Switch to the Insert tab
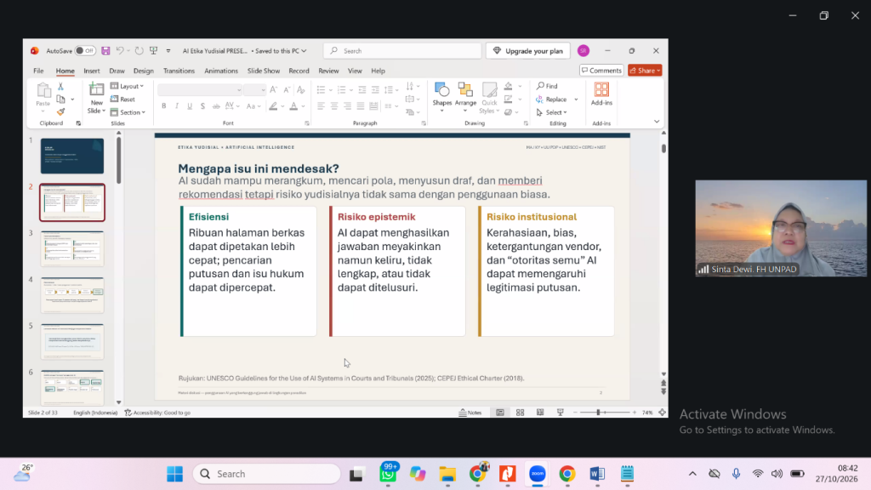 tap(92, 71)
